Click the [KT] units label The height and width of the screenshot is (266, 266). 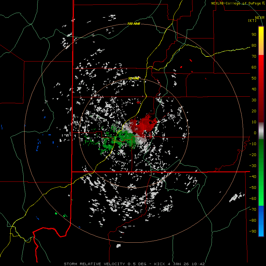[252, 20]
